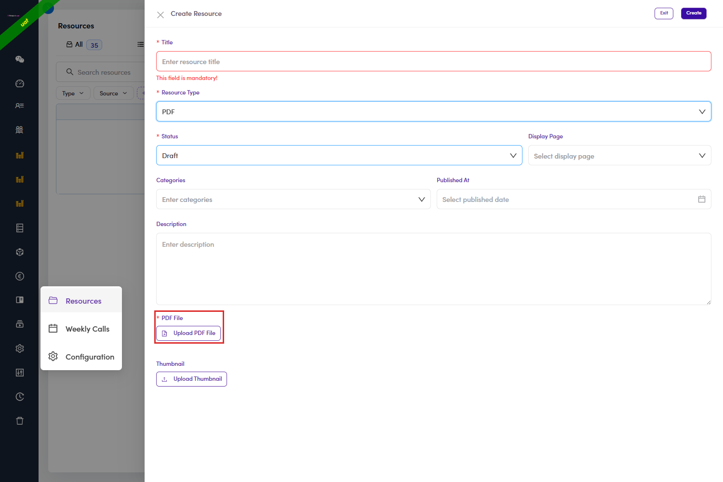Screen dimensions: 723x482
Task: Open the contacts list sidebar icon
Action: (20, 106)
